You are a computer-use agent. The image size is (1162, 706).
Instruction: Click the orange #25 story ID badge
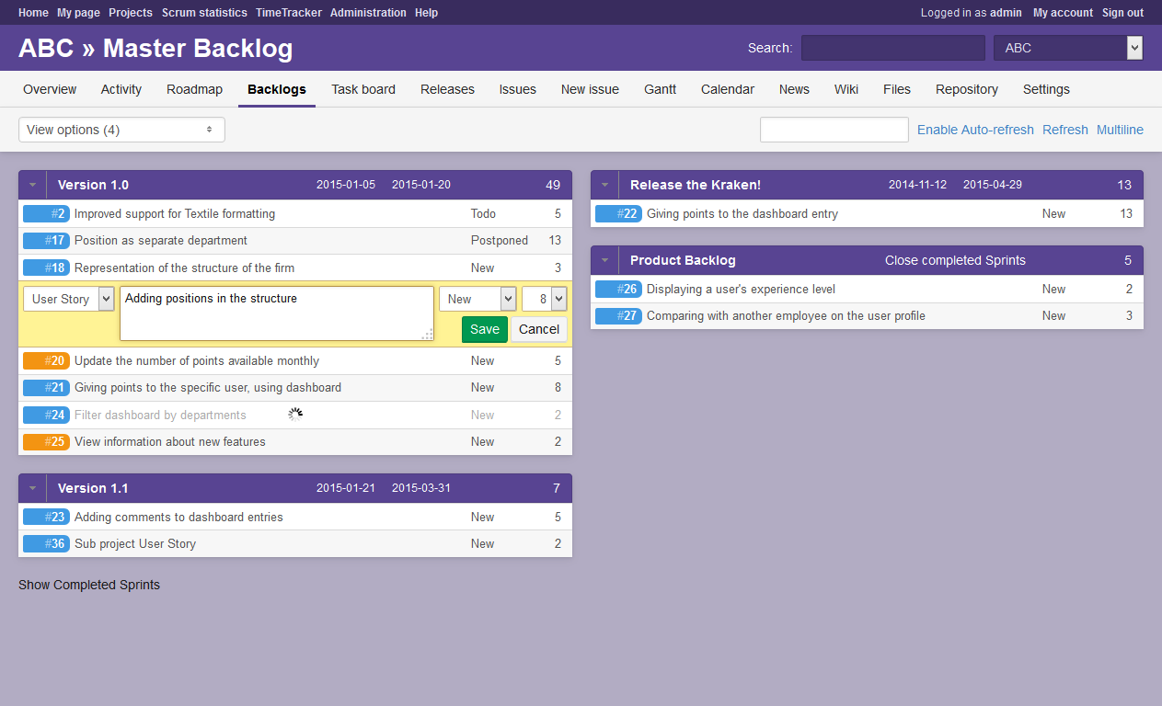click(46, 442)
